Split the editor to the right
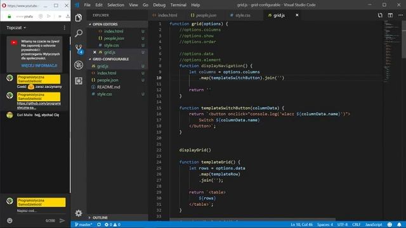 pos(390,15)
